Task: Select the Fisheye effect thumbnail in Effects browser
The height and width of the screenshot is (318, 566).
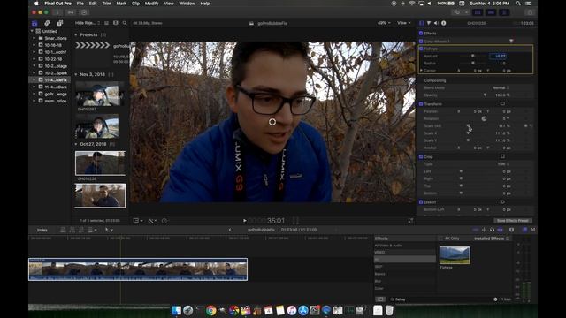Action: click(455, 255)
